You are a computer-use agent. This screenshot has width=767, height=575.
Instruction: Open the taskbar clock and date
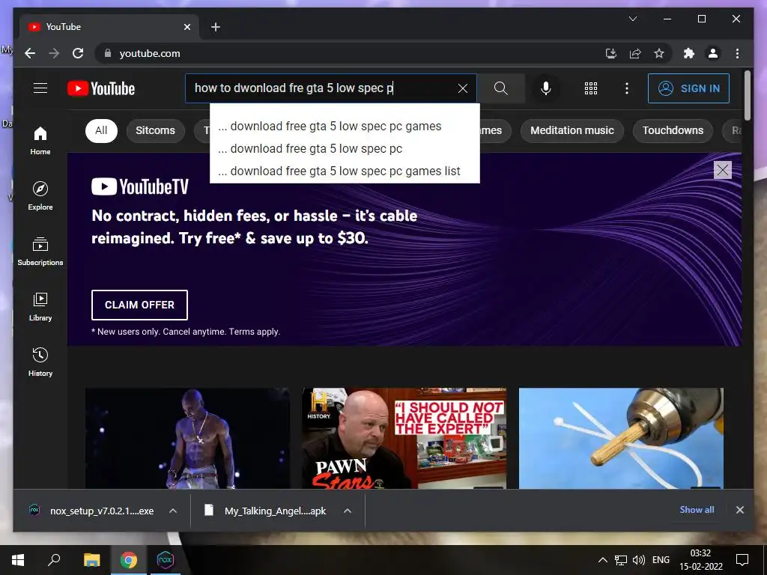700,560
